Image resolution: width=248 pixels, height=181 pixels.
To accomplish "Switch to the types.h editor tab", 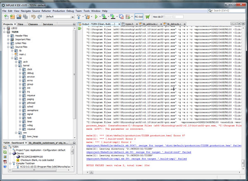I will [x=129, y=24].
